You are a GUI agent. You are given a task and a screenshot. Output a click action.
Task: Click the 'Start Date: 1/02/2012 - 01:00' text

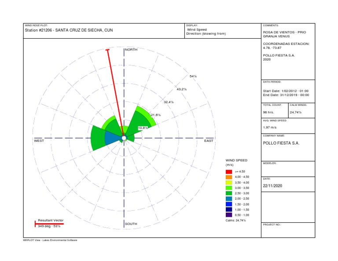pyautogui.click(x=286, y=91)
